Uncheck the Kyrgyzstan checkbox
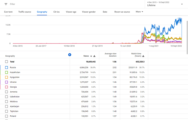This screenshot has width=188, height=120. 7,77
